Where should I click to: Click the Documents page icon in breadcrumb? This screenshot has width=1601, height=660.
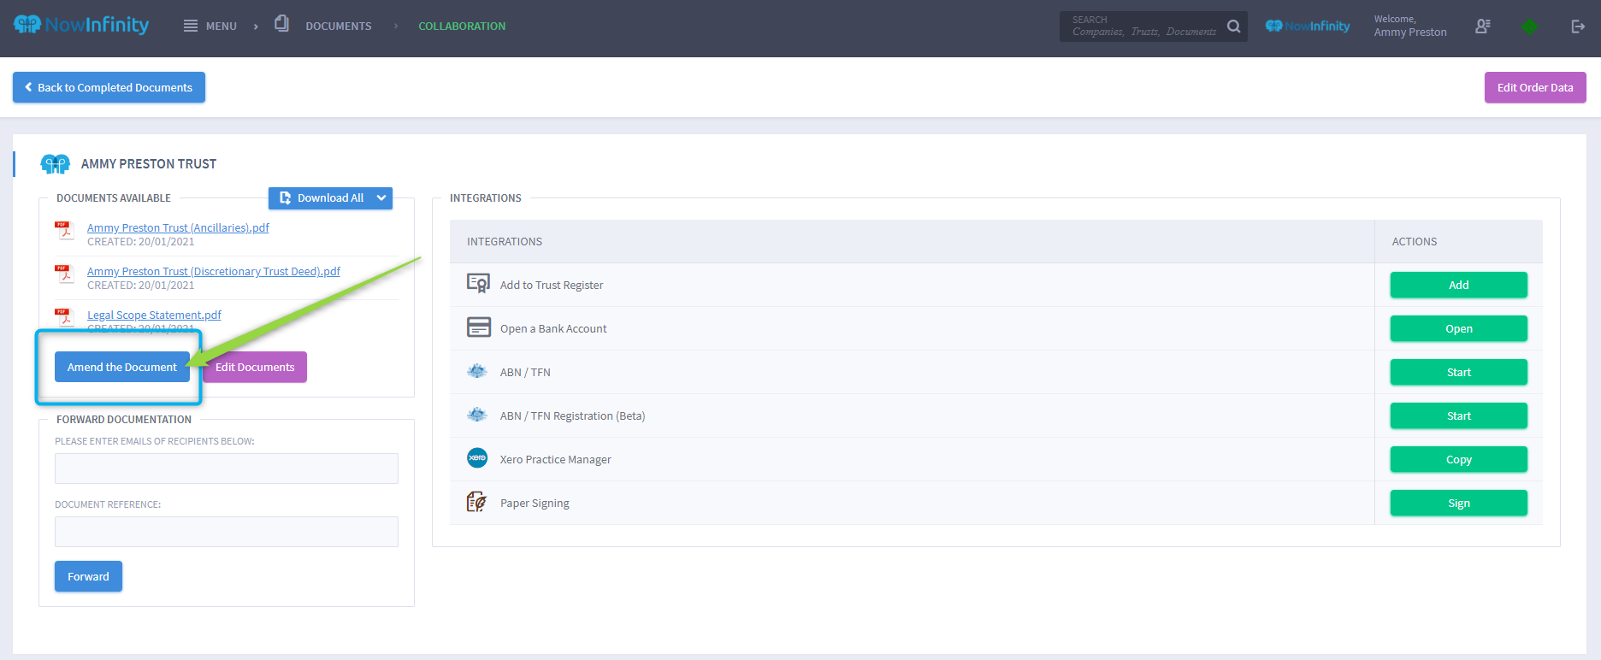coord(281,24)
